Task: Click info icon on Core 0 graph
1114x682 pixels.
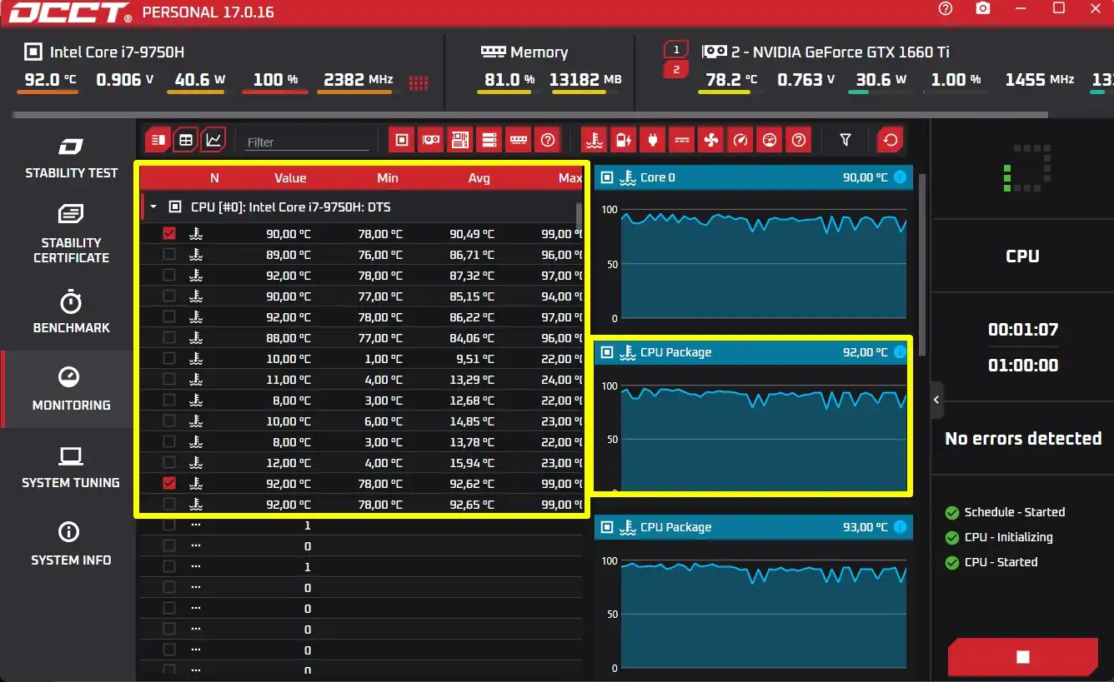Action: [901, 177]
